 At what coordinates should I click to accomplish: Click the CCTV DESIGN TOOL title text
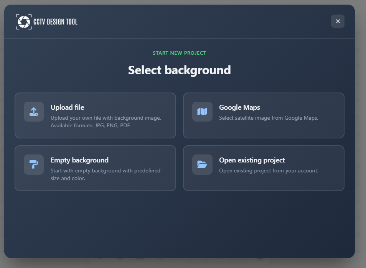55,22
